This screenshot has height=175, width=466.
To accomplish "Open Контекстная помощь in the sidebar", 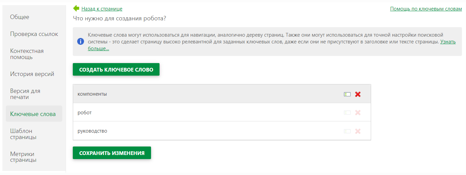I will pyautogui.click(x=27, y=54).
